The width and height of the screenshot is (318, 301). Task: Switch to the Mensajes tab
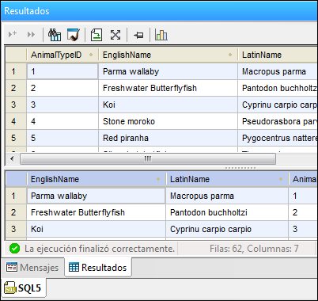click(x=32, y=268)
